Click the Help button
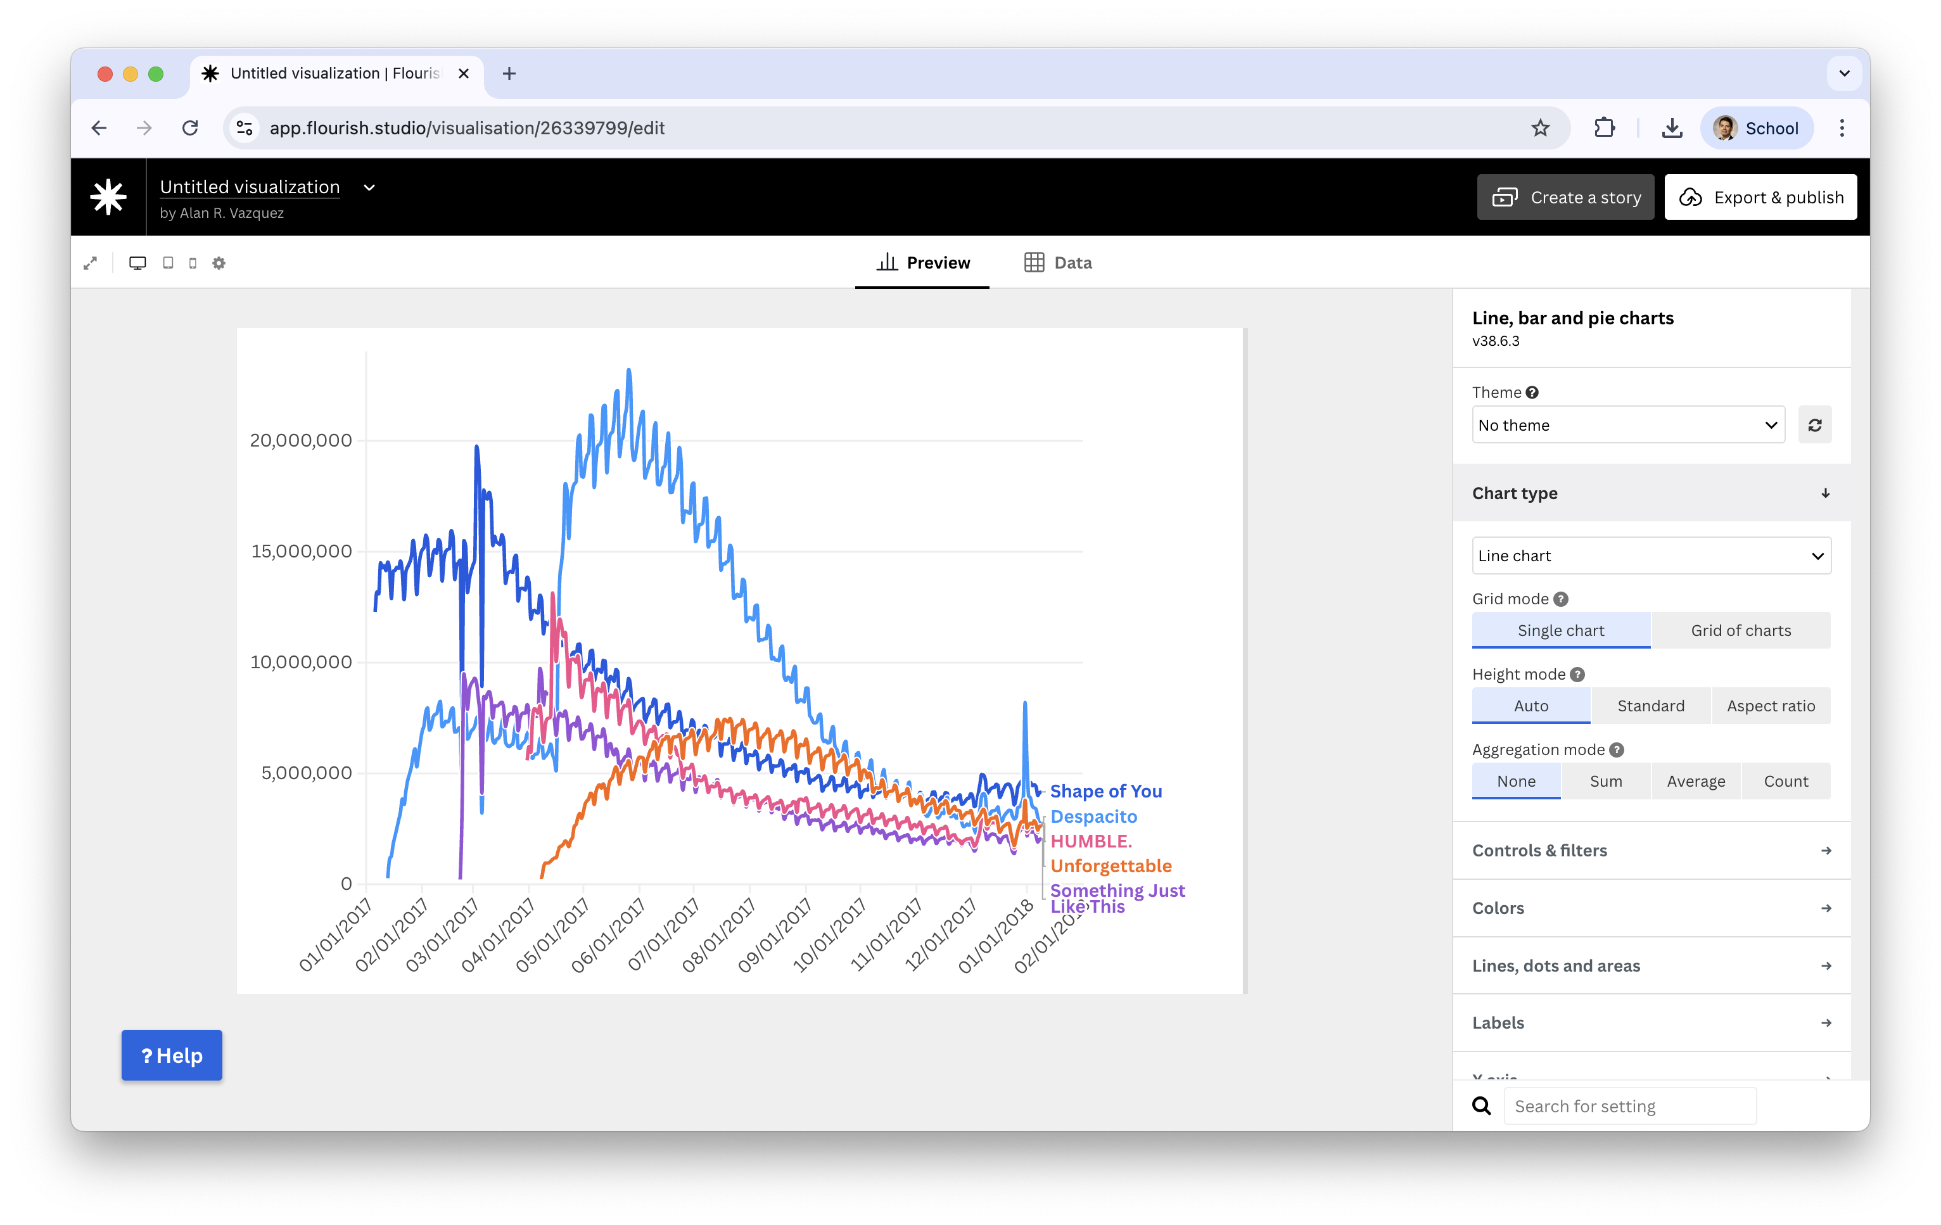This screenshot has width=1941, height=1225. 172,1055
